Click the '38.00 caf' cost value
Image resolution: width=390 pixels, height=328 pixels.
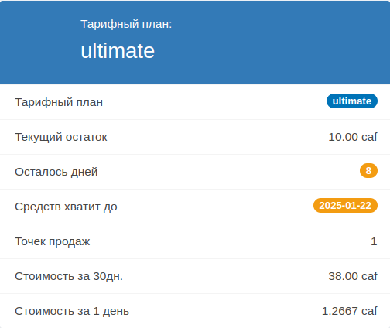coord(353,276)
